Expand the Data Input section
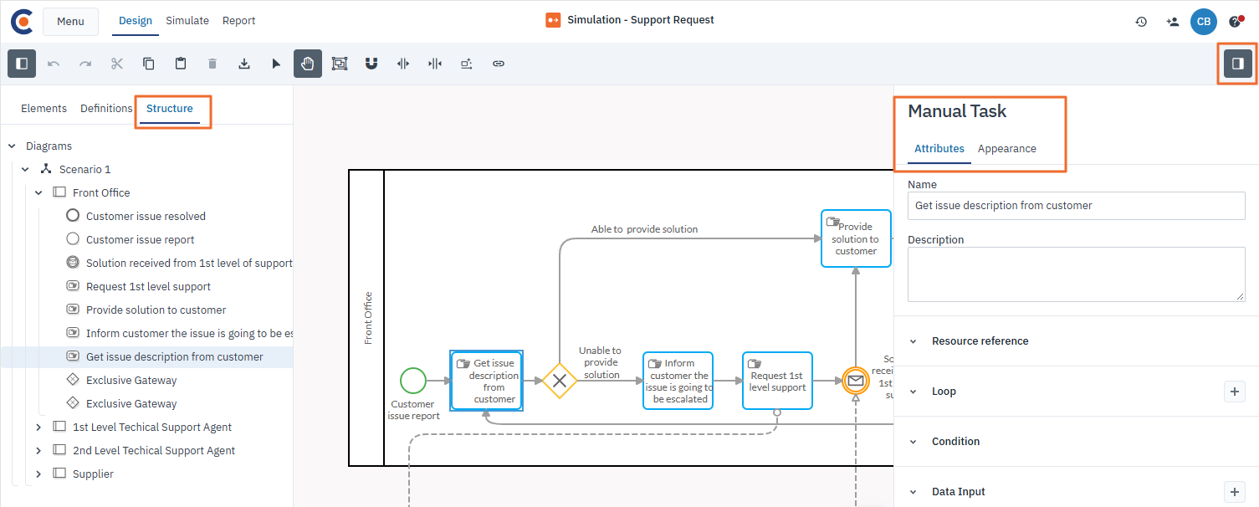The image size is (1259, 507). click(914, 492)
